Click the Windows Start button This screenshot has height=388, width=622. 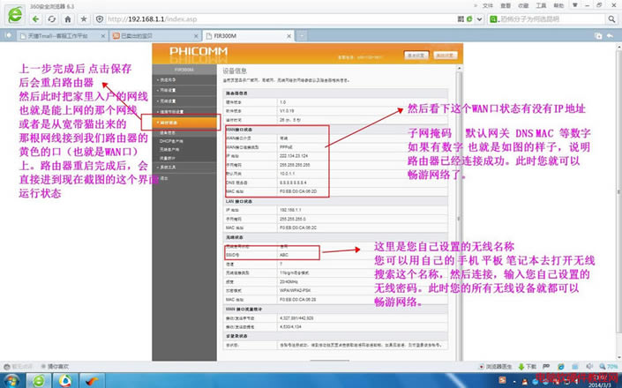coord(12,380)
